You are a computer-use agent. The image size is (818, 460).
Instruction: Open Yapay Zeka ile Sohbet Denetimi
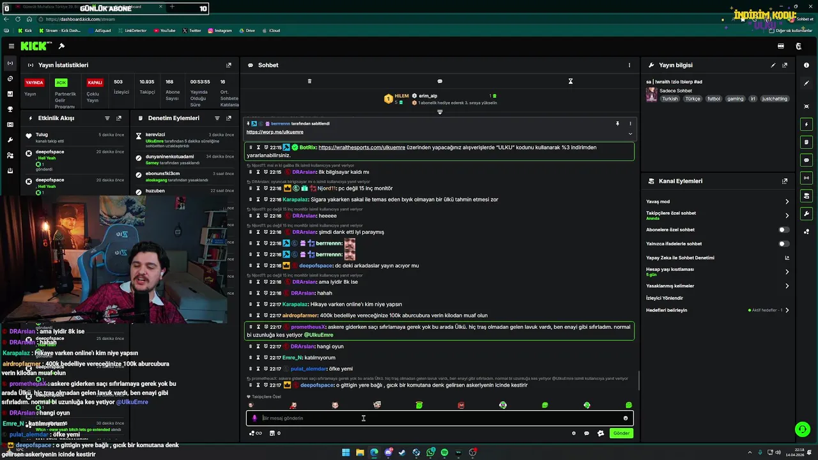point(718,257)
